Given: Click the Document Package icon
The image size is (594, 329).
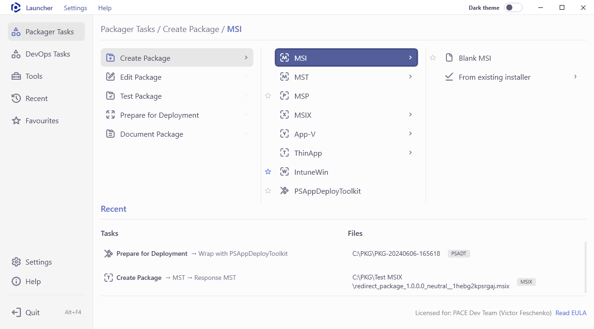Looking at the screenshot, I should (x=110, y=134).
